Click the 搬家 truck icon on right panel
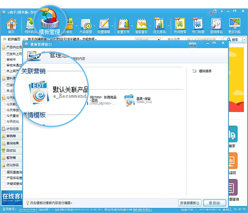The height and width of the screenshot is (213, 248). pos(233,134)
